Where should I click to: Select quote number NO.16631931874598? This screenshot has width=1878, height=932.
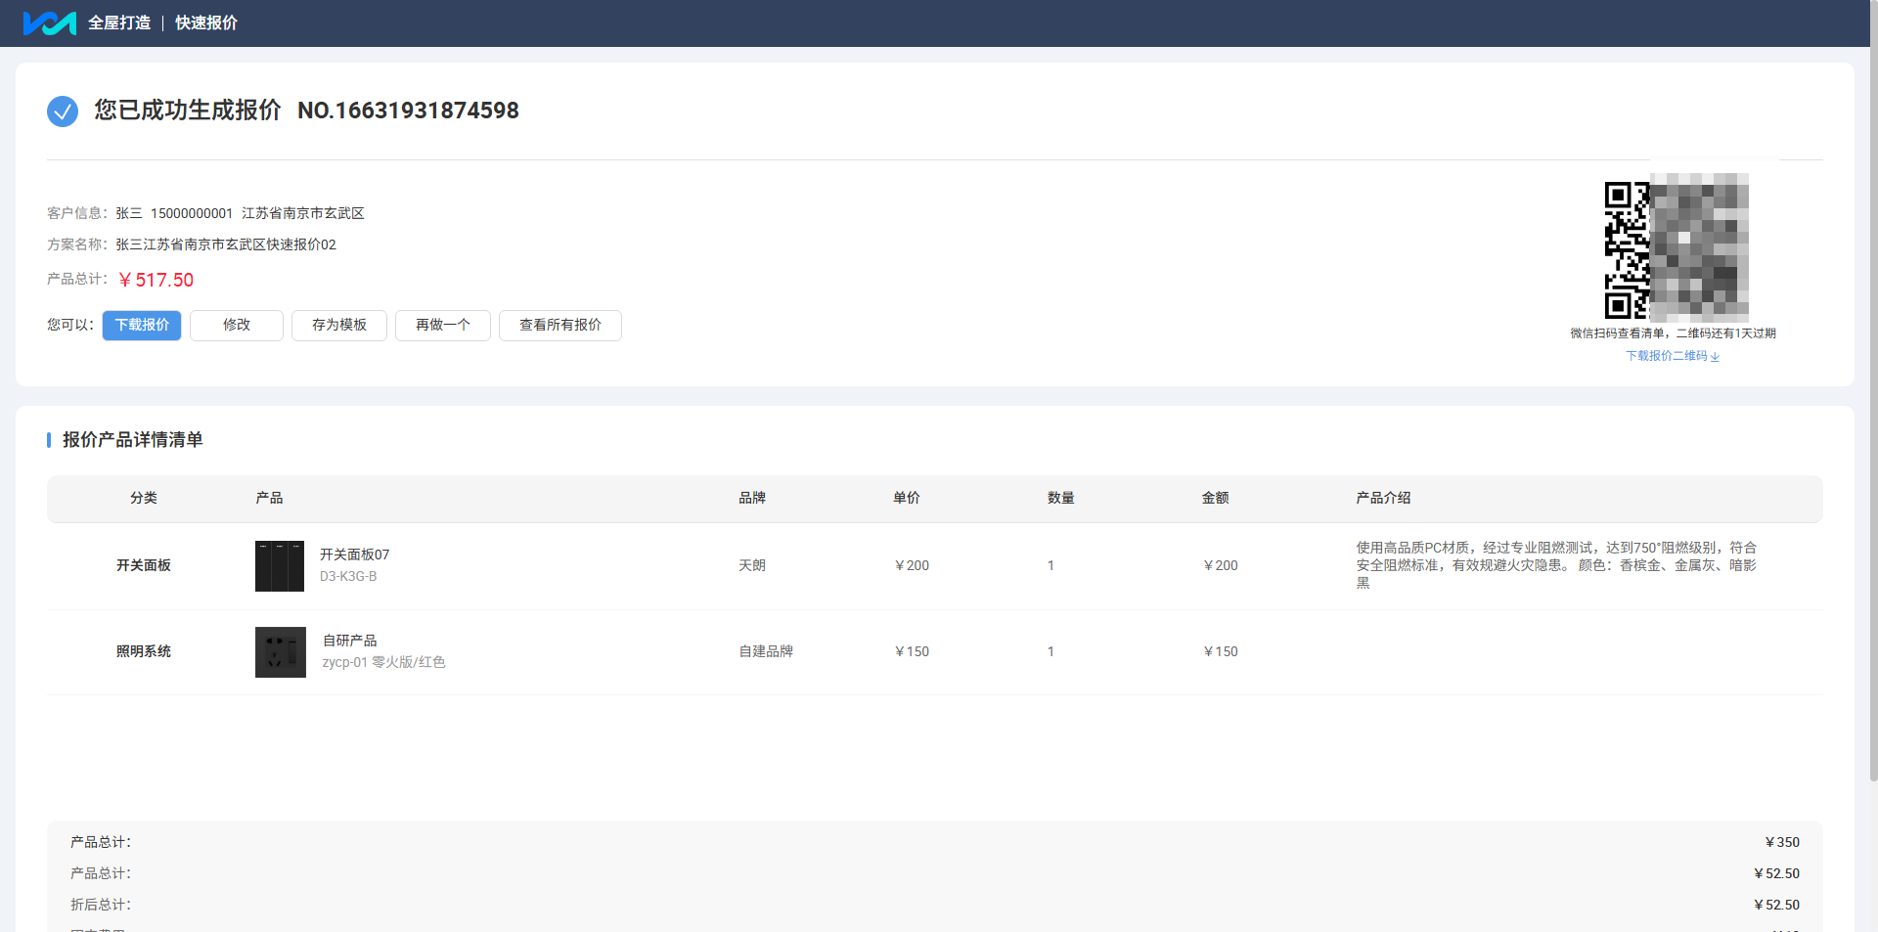408,111
